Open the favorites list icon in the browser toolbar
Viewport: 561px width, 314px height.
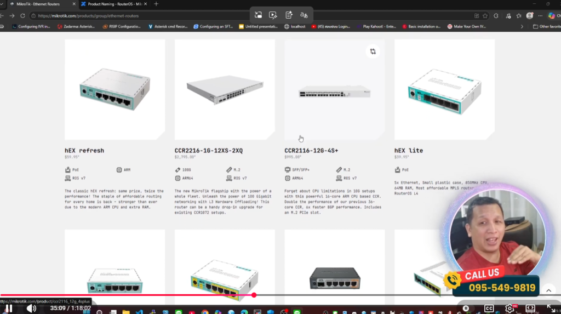tap(519, 16)
